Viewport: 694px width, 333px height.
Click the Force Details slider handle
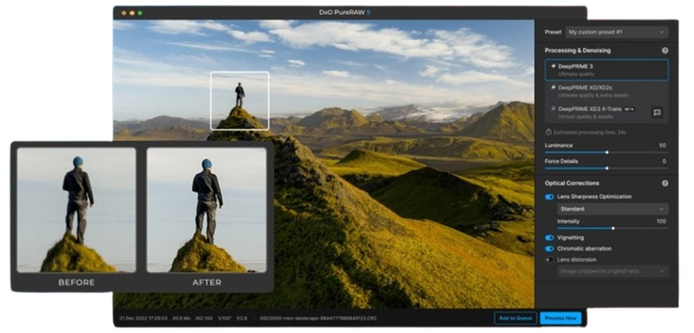(607, 168)
